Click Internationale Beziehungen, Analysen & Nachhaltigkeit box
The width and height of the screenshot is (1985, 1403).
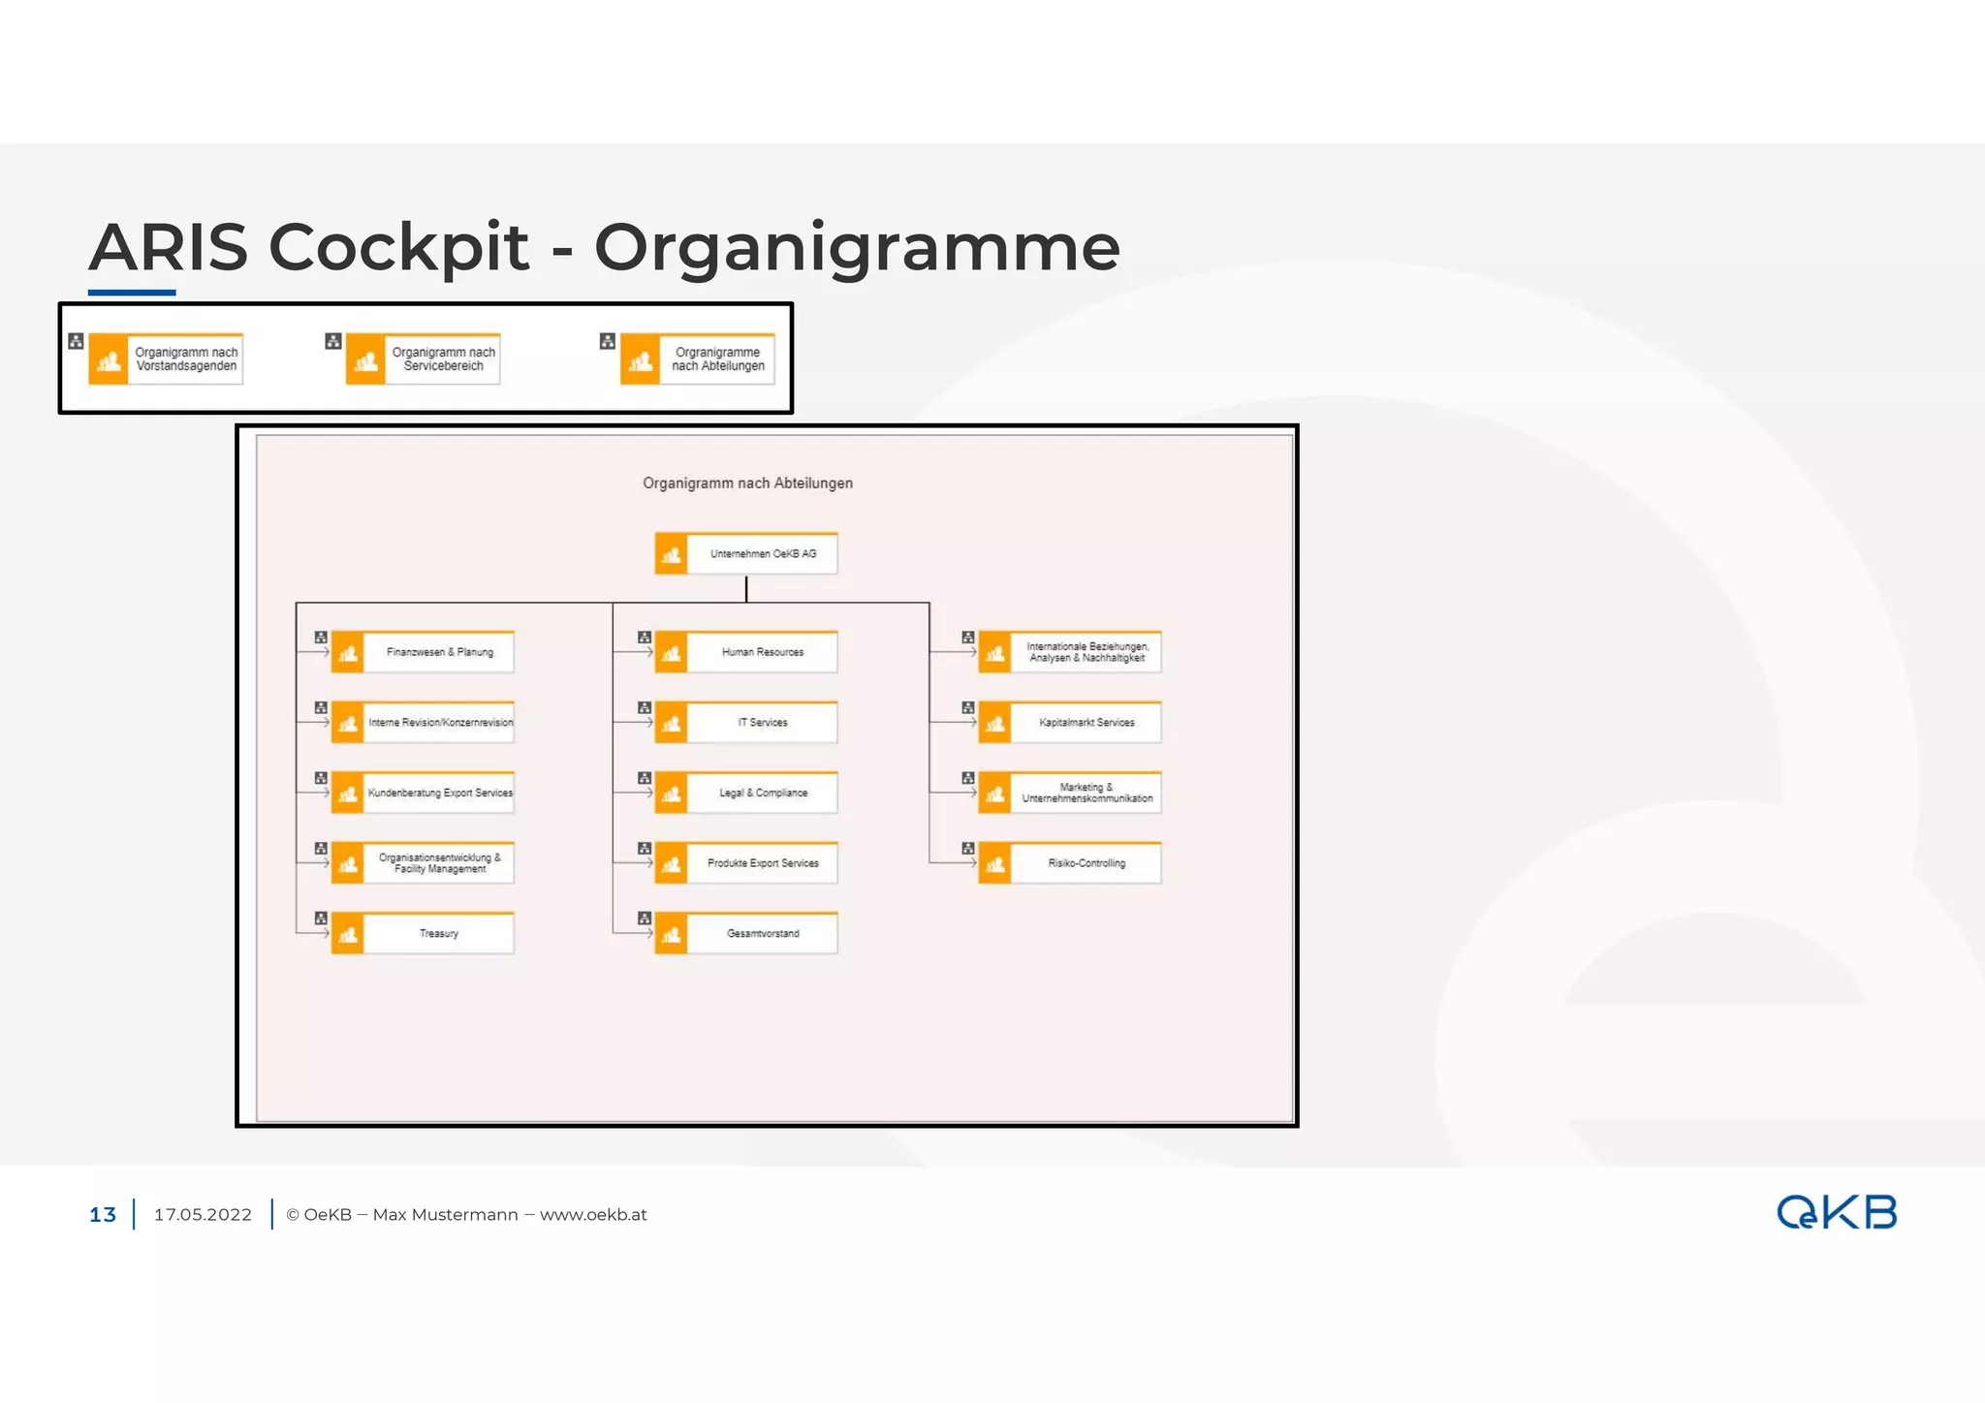click(1087, 652)
